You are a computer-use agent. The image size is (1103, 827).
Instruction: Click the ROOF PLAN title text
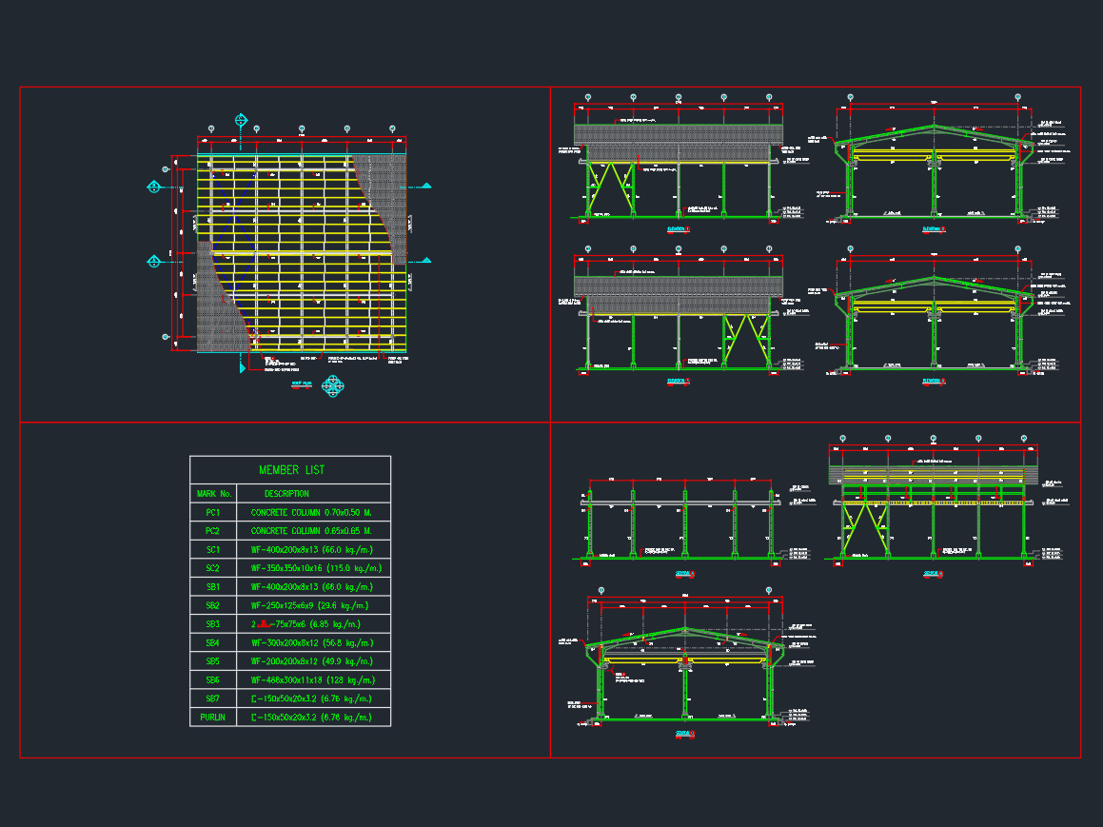click(301, 383)
